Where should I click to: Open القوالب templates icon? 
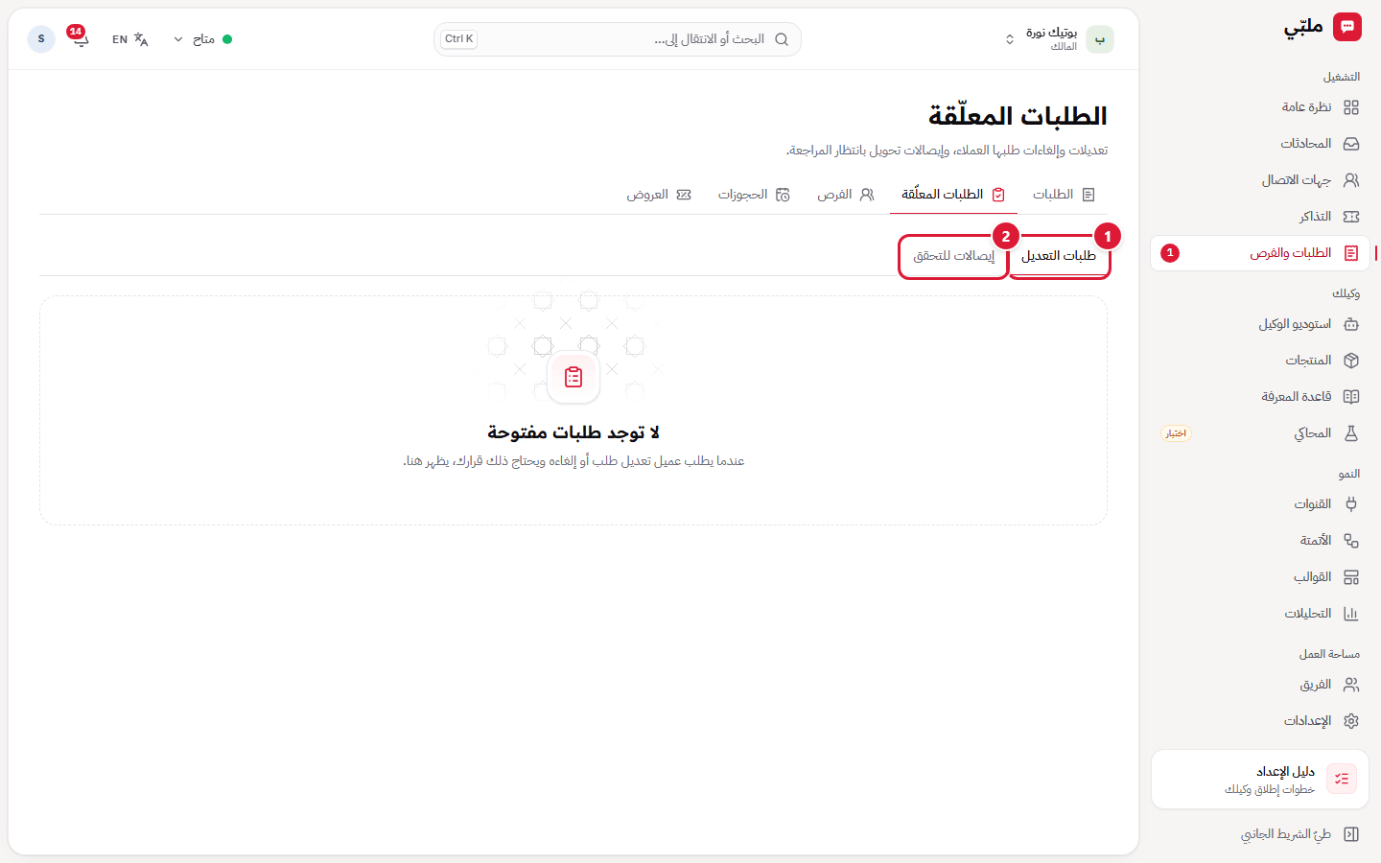[x=1351, y=577]
